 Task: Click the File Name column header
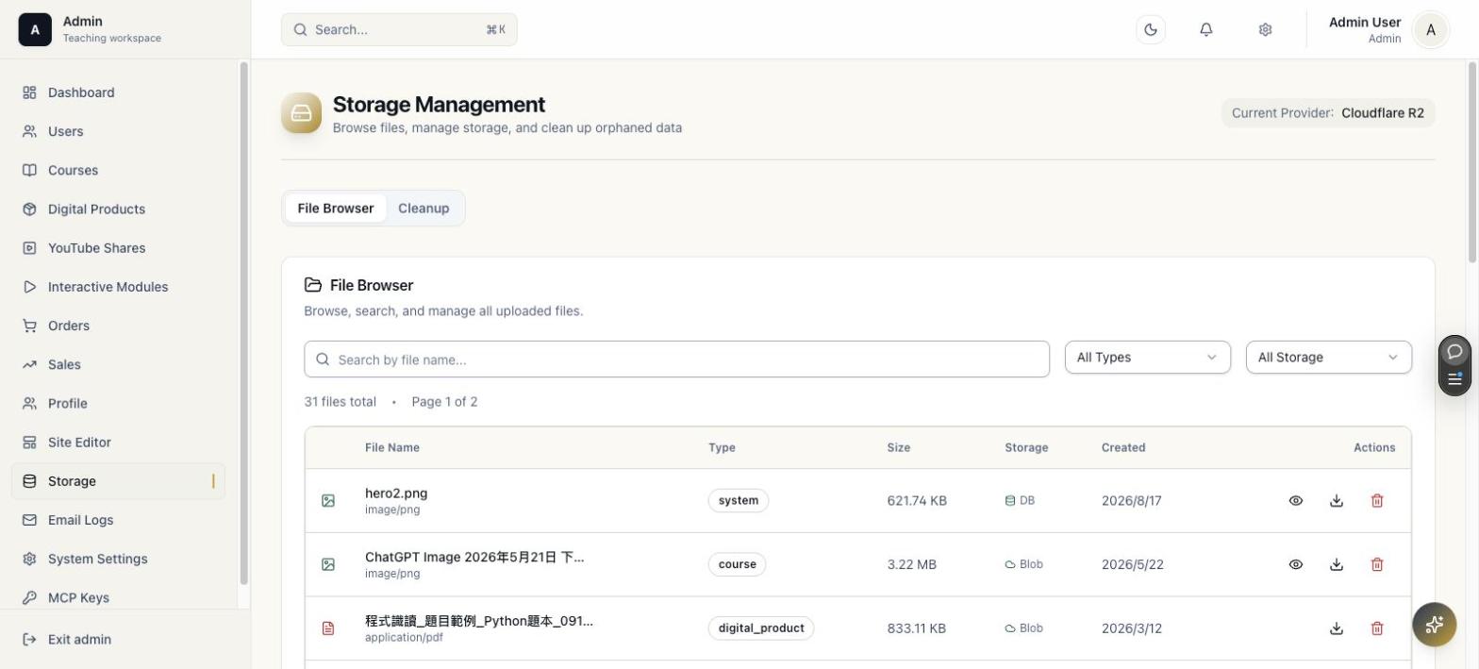(x=392, y=447)
